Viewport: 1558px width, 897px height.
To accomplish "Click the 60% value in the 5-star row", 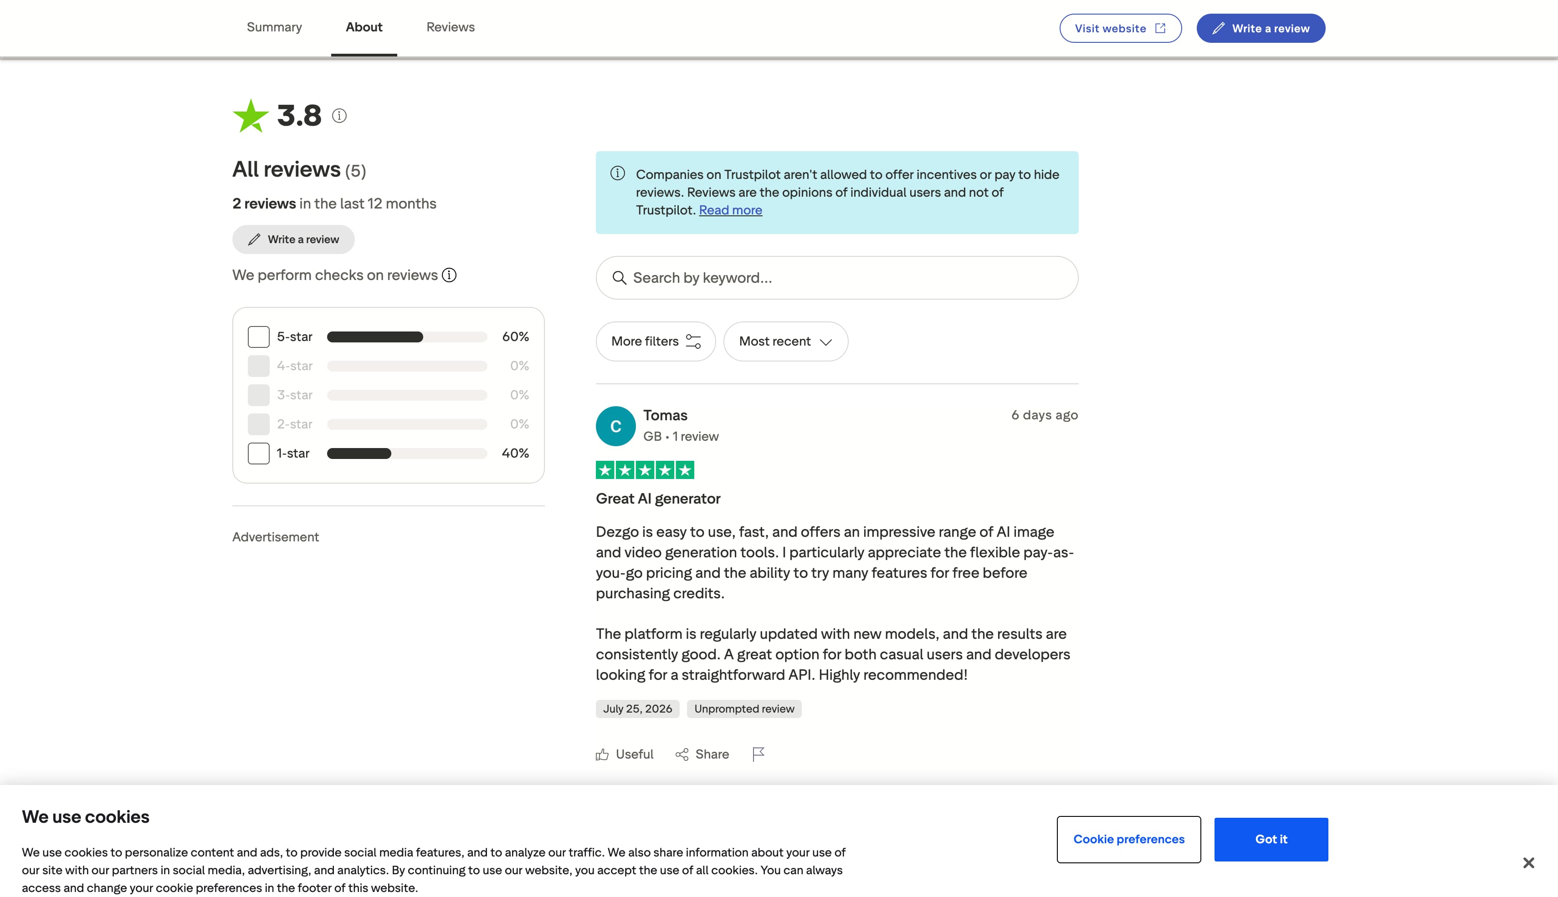I will tap(515, 337).
